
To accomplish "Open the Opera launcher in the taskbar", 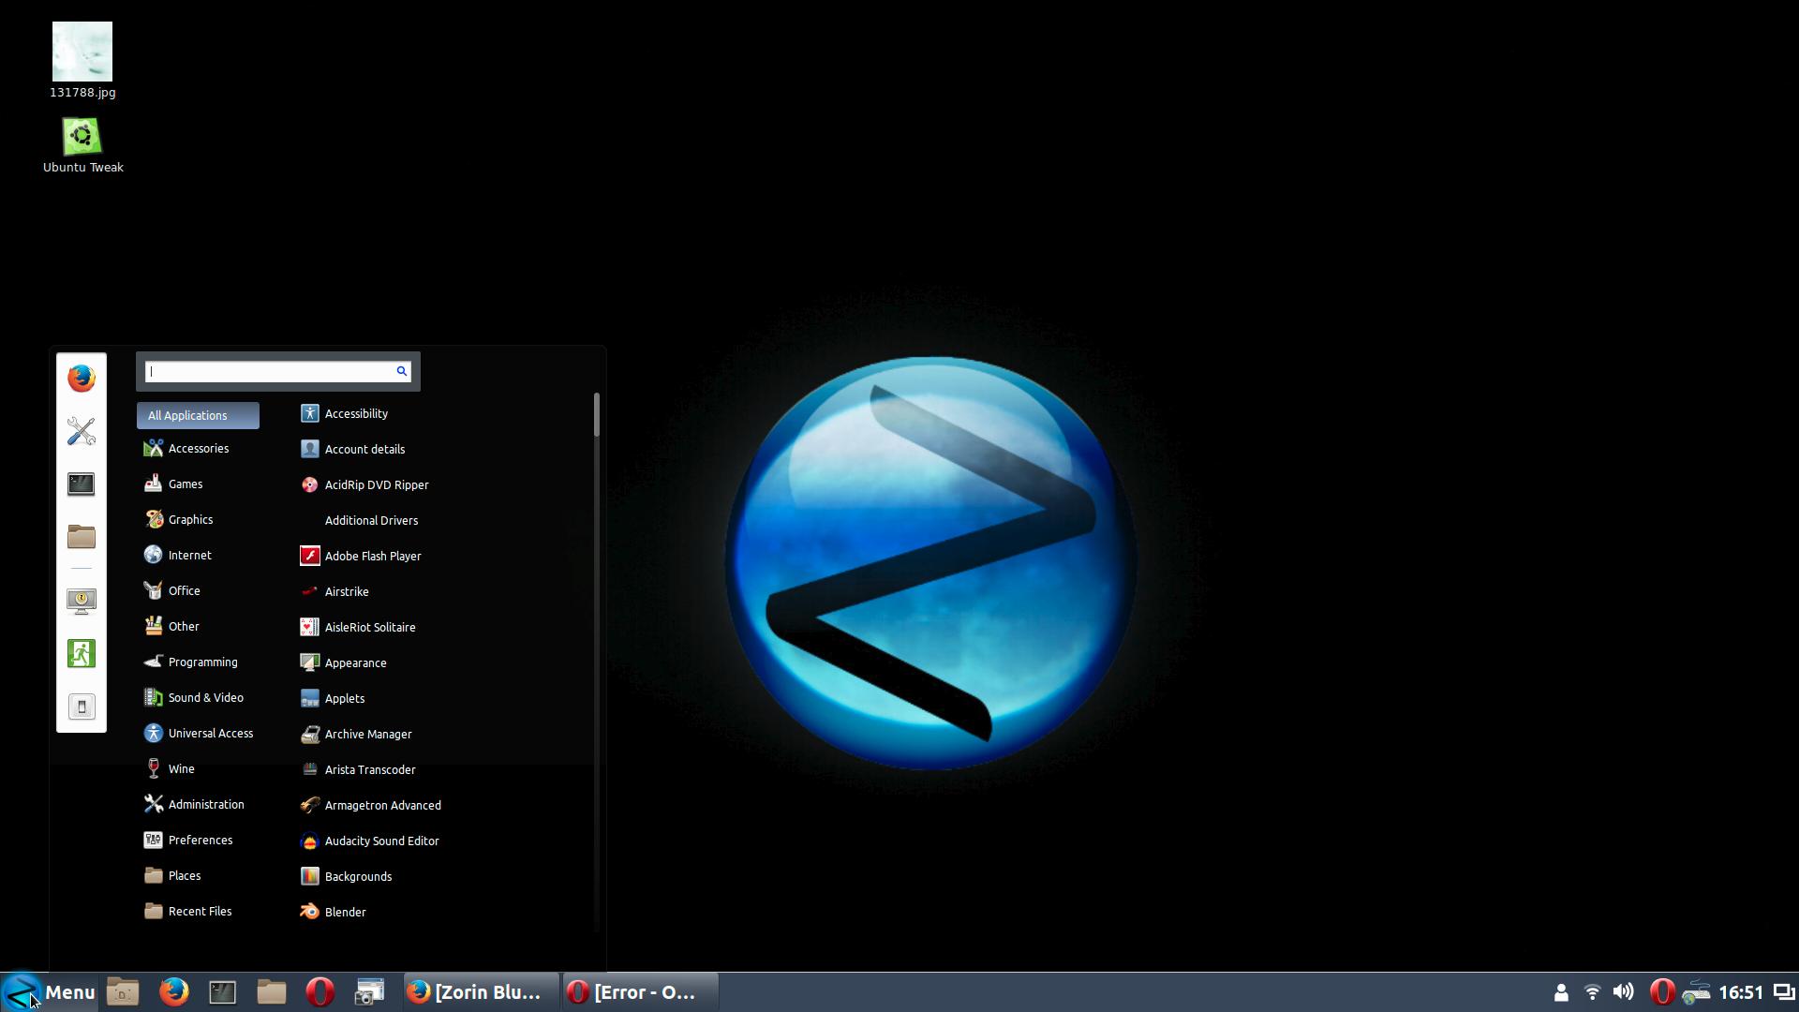I will [x=320, y=991].
